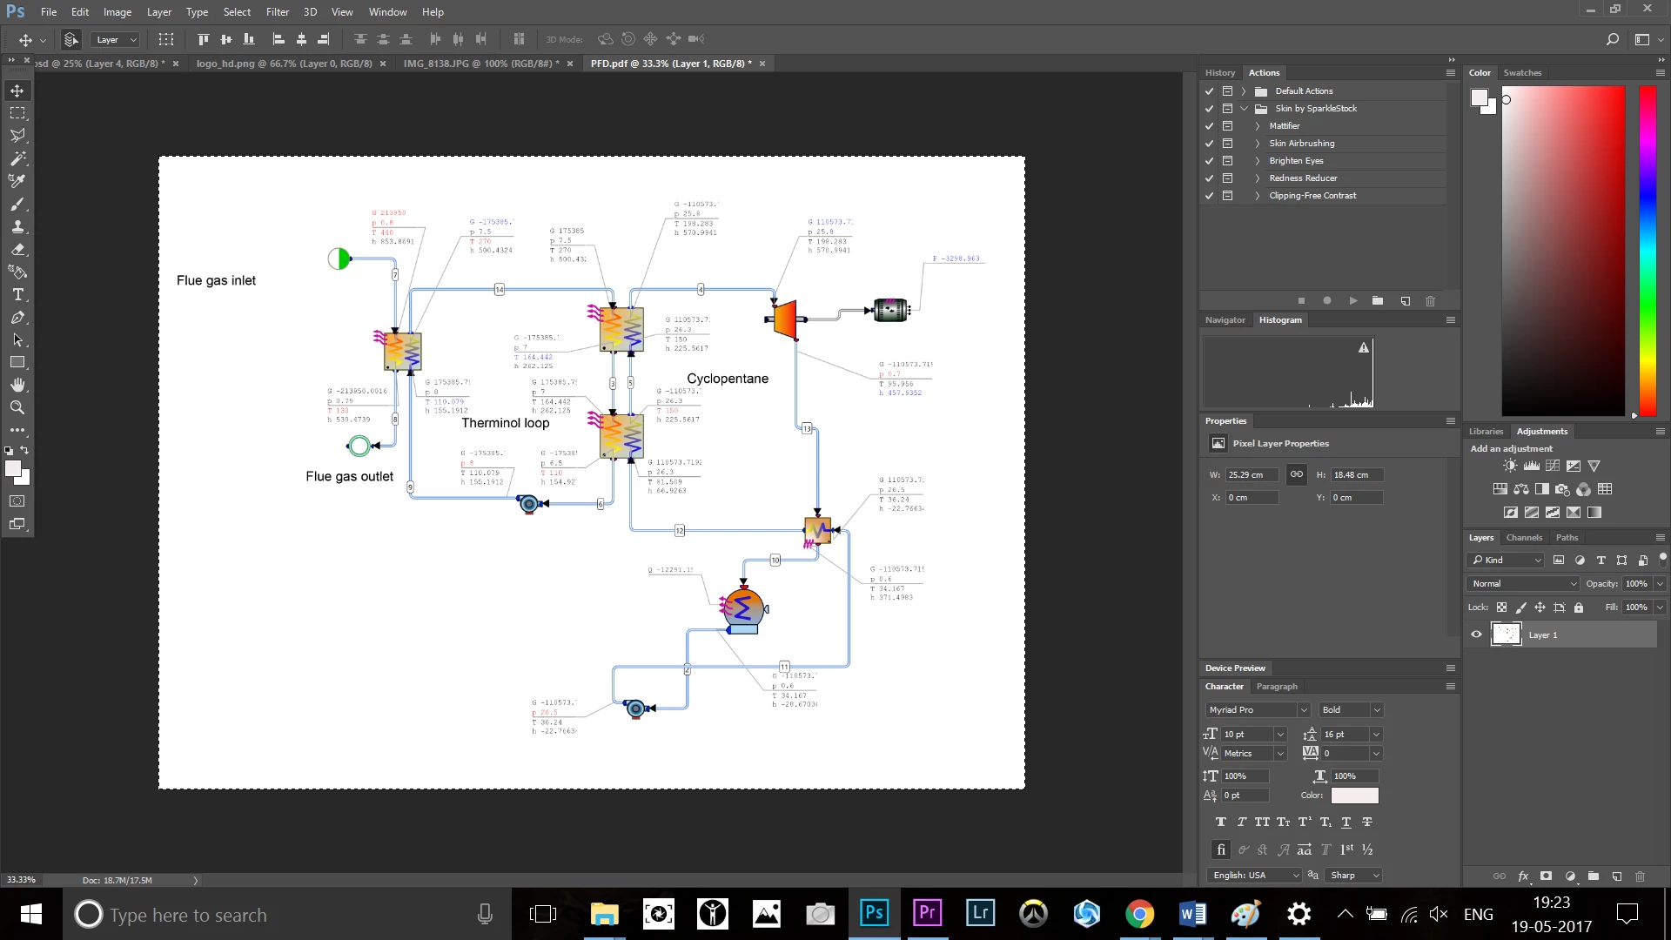This screenshot has width=1671, height=940.
Task: Hide Layer 1 visibility eye
Action: coord(1476,634)
